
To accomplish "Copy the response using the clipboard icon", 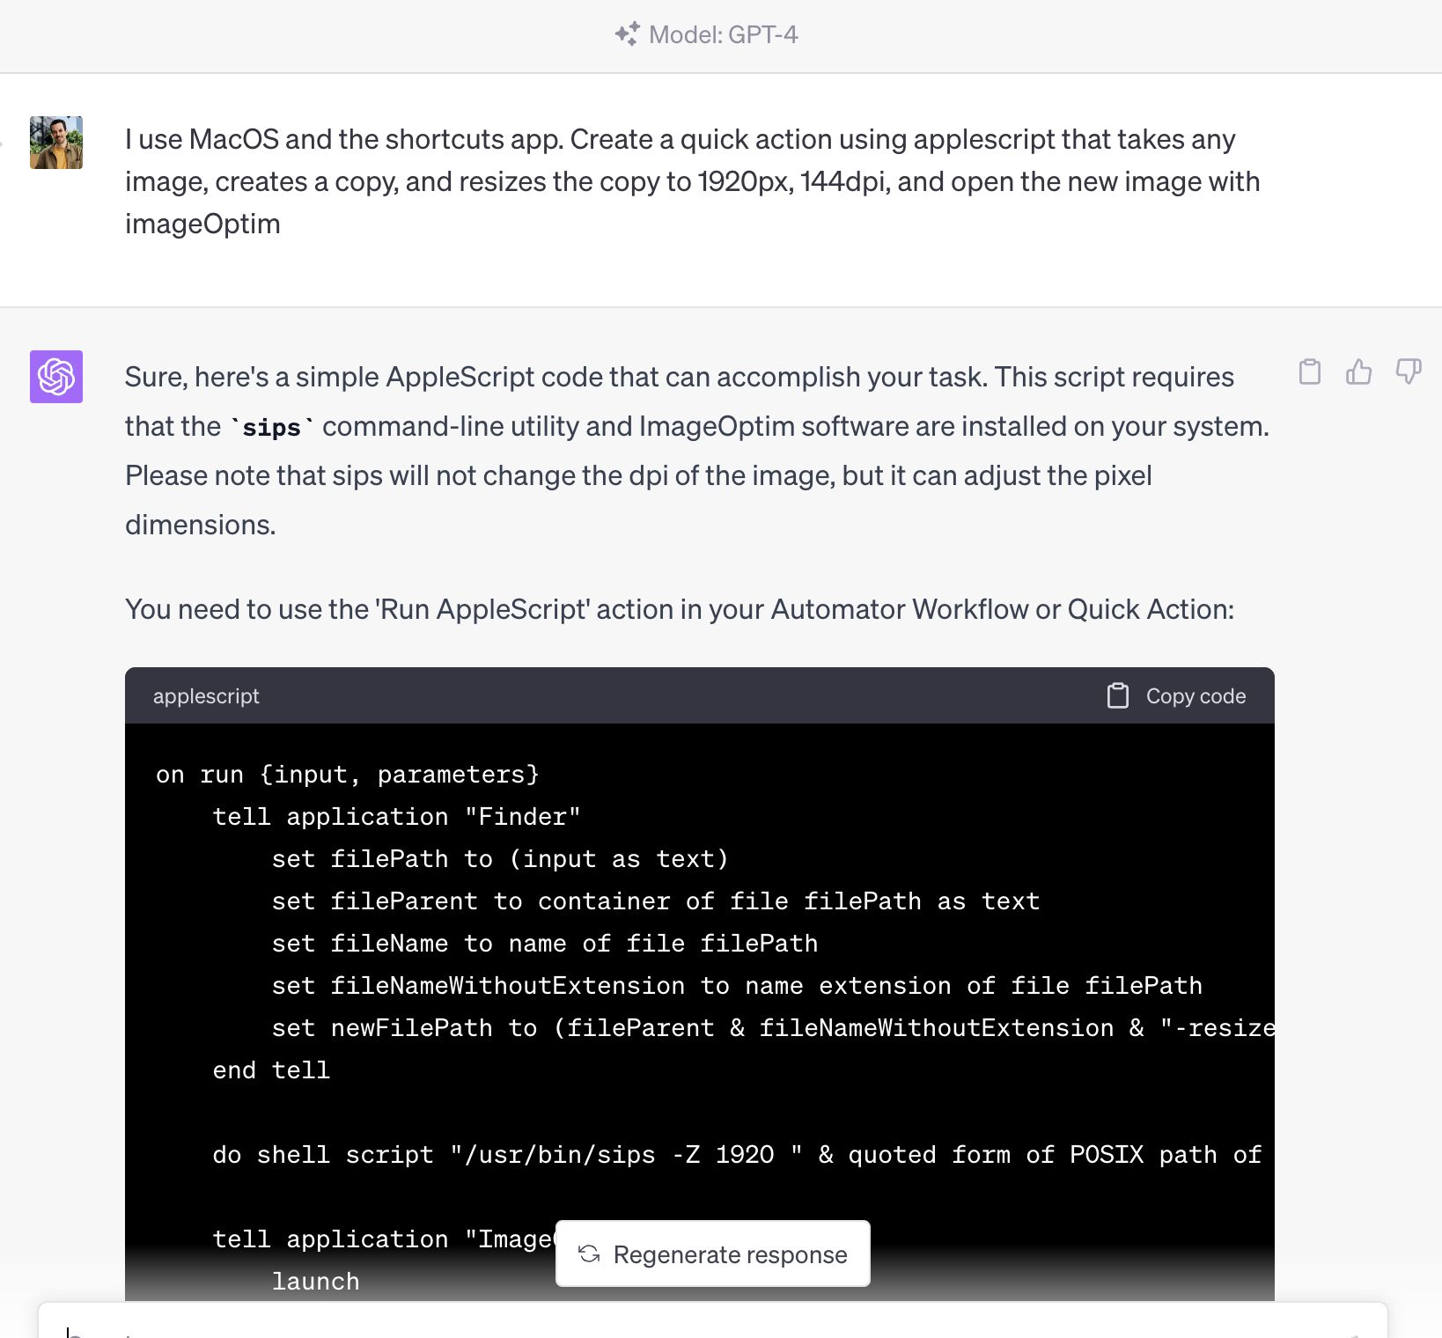I will pos(1310,372).
